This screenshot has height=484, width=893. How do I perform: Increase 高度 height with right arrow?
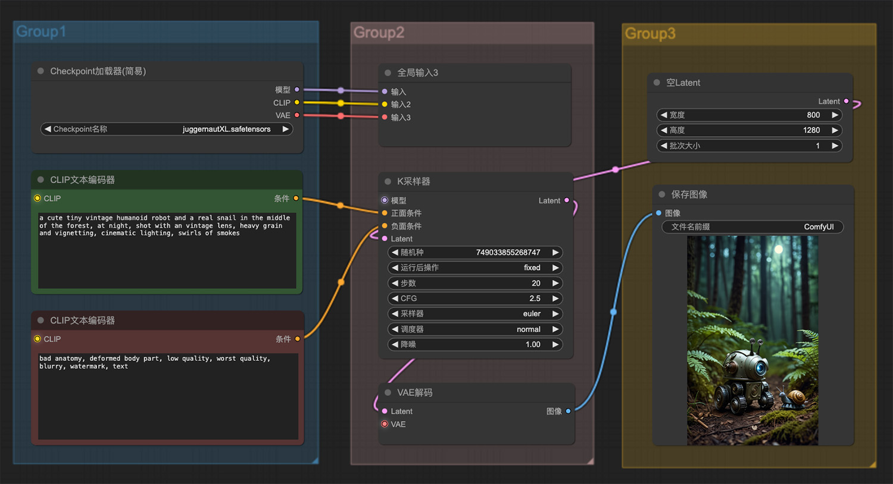[x=835, y=130]
